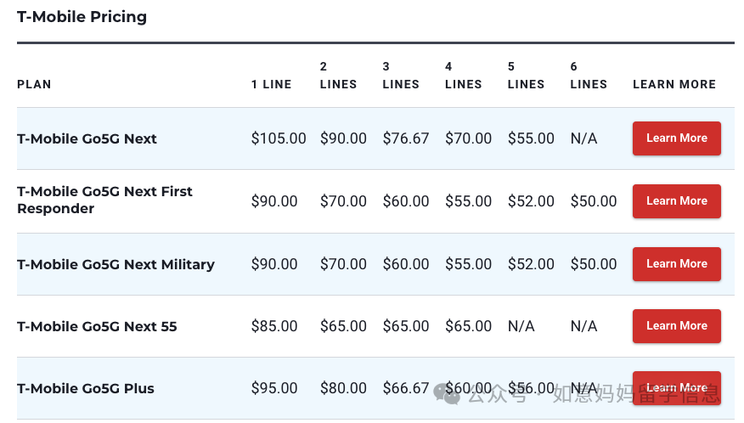Click the T-Mobile Pricing heading
The image size is (744, 423).
coord(82,17)
